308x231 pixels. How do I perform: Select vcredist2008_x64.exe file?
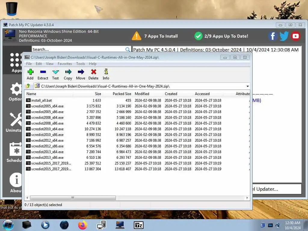tap(45, 118)
